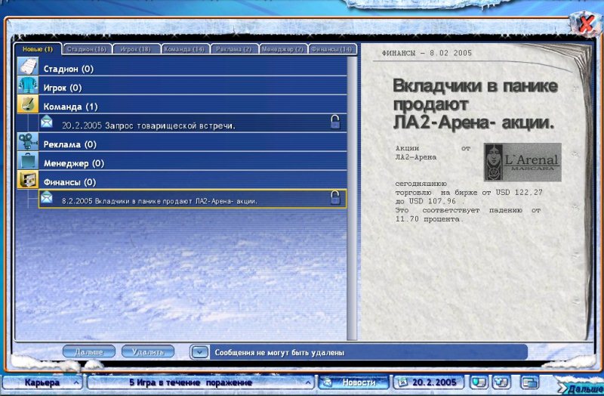Click envelope icon of friendly match request
Image resolution: width=604 pixels, height=396 pixels.
47,122
